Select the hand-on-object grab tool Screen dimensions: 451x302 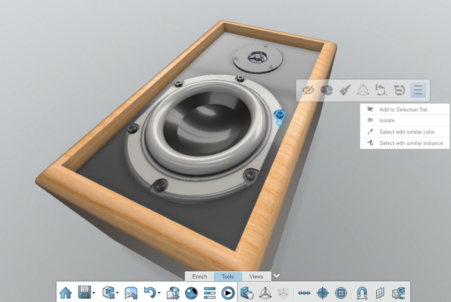[x=247, y=293]
